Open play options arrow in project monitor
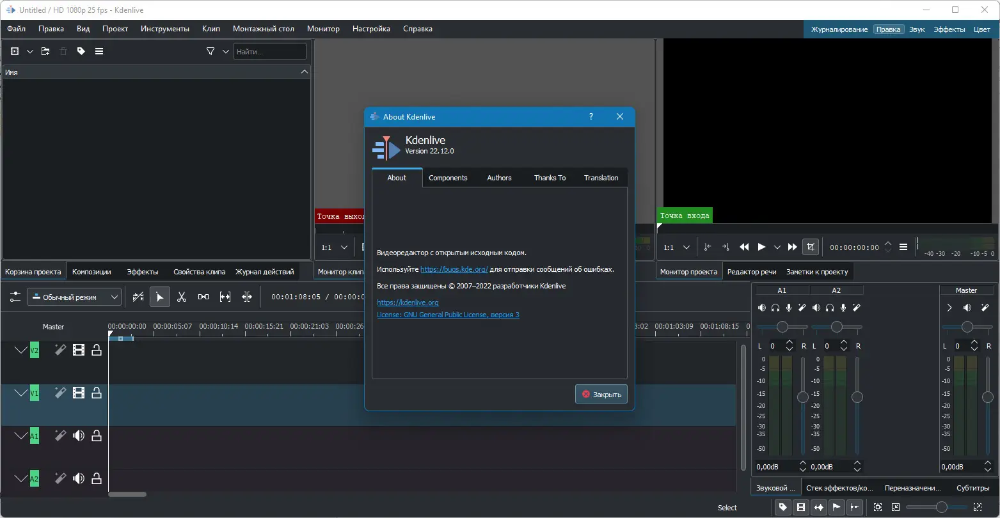The width and height of the screenshot is (1000, 518). [777, 247]
